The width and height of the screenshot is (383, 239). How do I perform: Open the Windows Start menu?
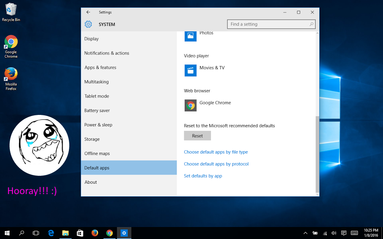tap(7, 233)
